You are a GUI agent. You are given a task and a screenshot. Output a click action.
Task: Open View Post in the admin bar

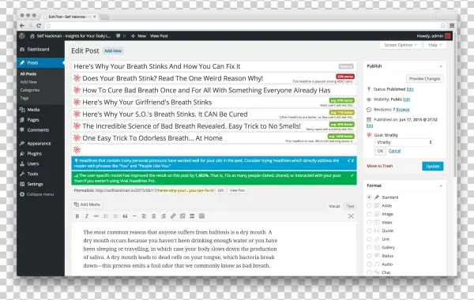coord(159,36)
